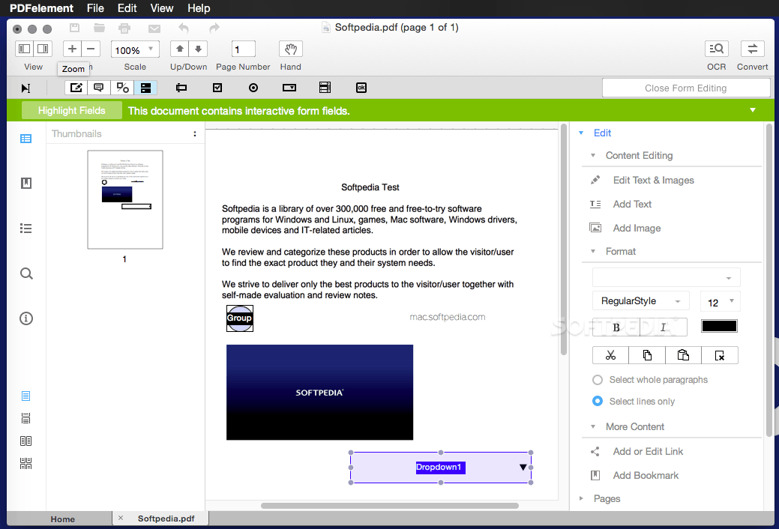Open the black text color swatch
Viewport: 779px width, 529px height.
coord(719,327)
